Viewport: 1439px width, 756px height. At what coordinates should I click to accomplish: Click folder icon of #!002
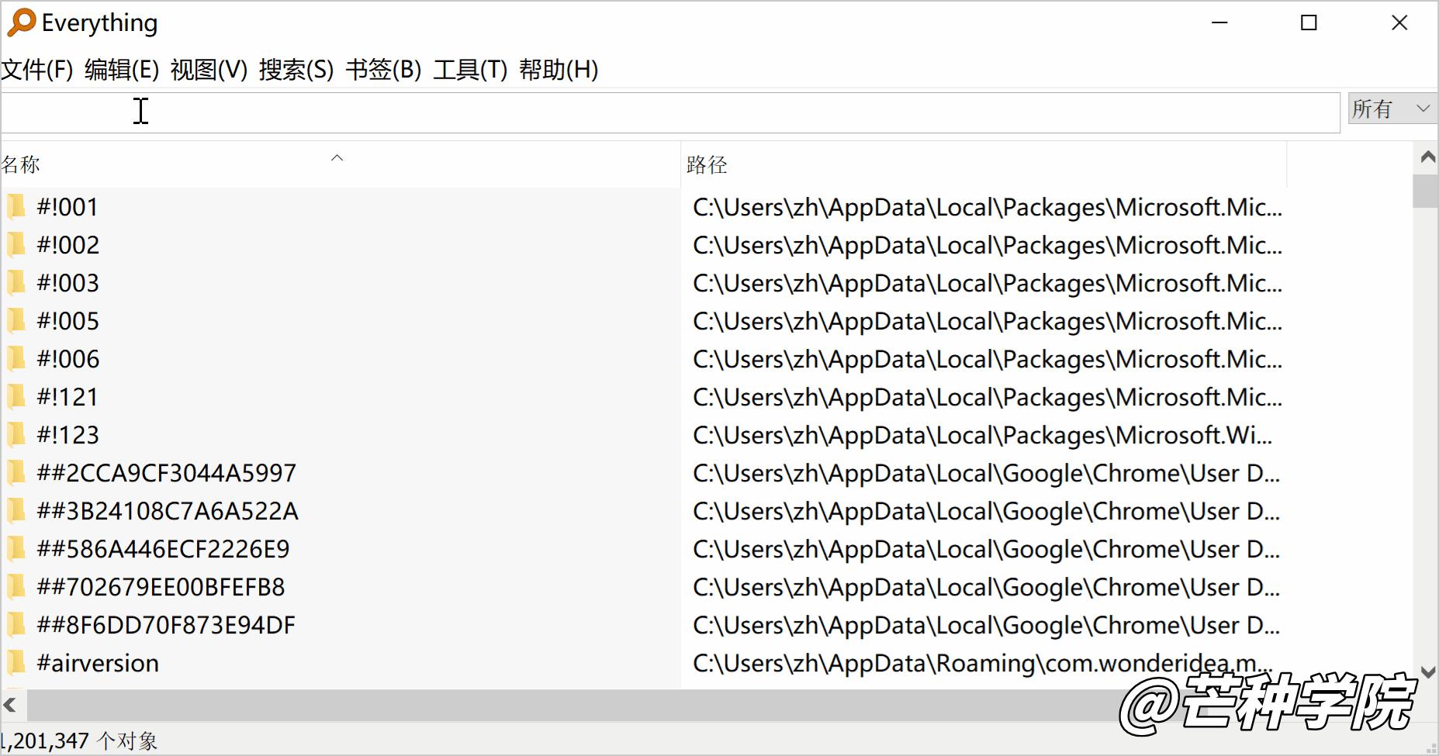click(16, 245)
